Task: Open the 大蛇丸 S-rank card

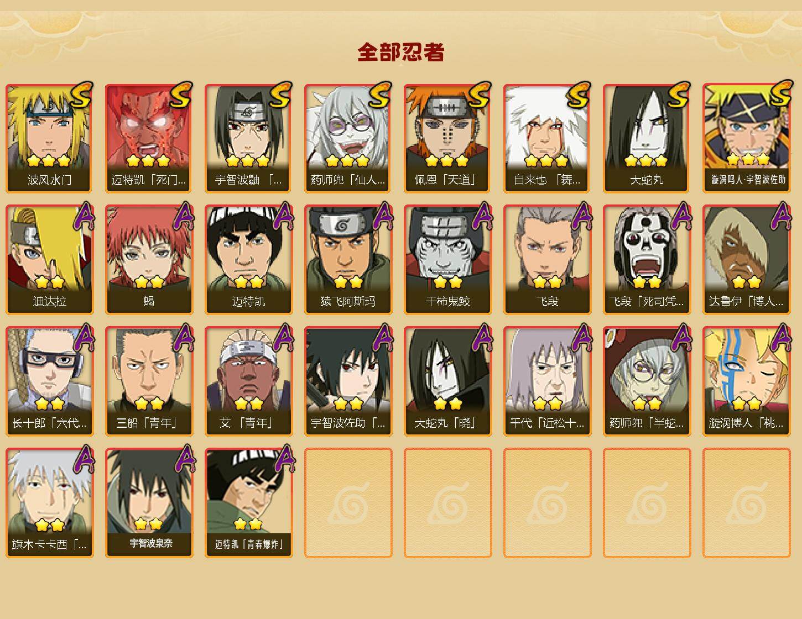Action: pos(647,138)
